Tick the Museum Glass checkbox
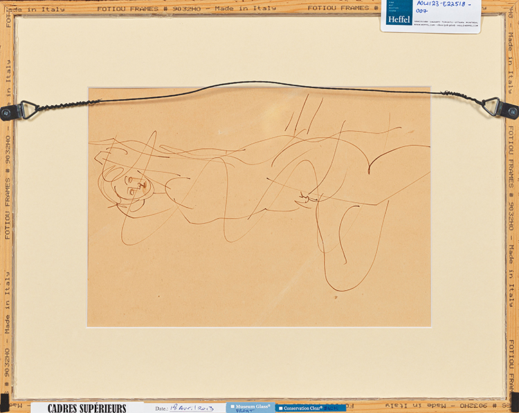 pos(233,406)
